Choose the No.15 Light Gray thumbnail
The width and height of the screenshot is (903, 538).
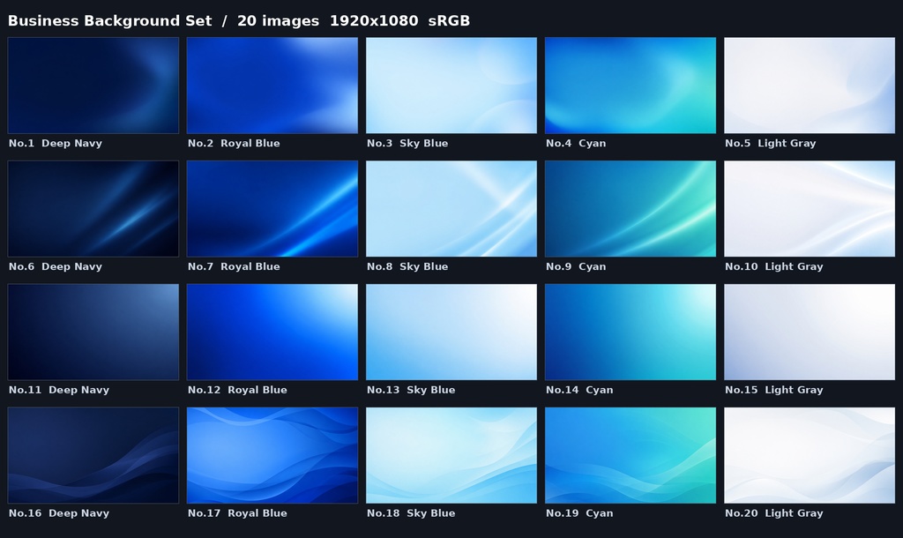[810, 332]
